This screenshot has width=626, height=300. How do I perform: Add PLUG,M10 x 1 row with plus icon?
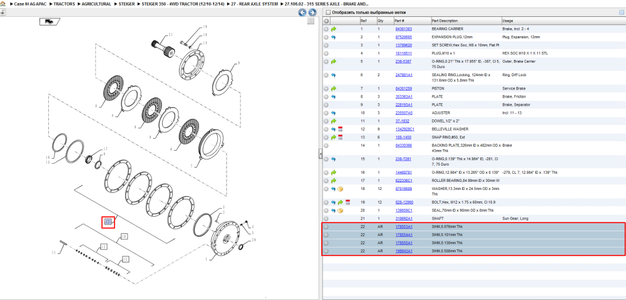point(326,53)
